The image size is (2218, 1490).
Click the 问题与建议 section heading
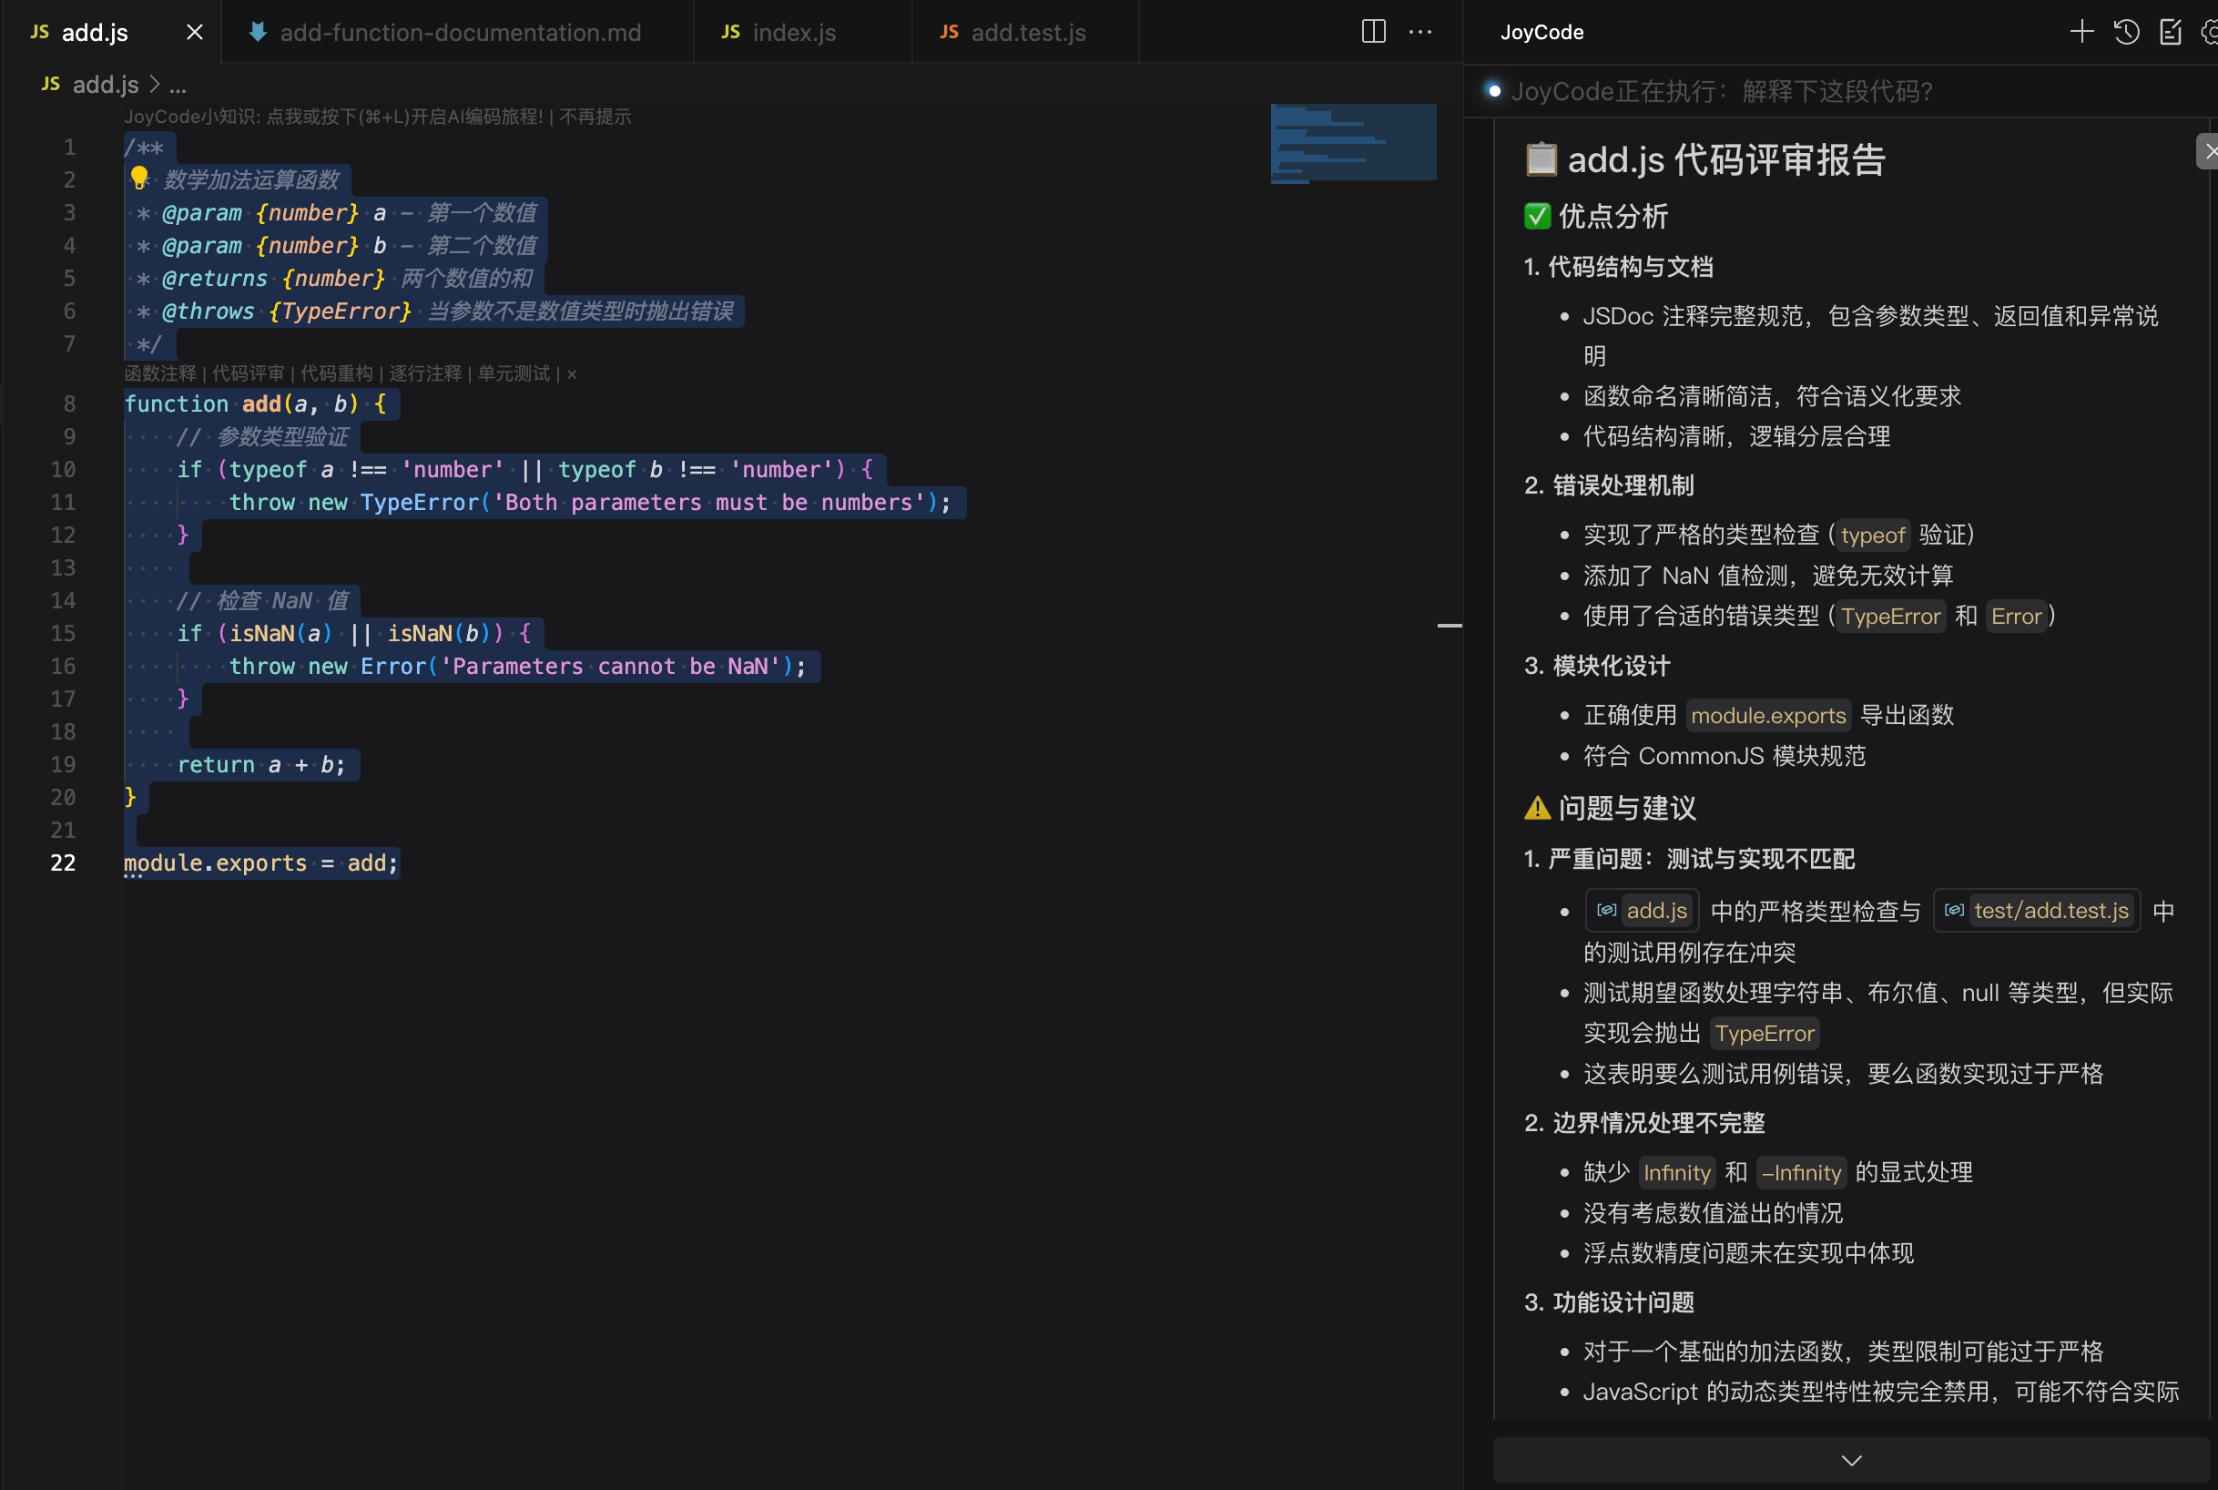point(1610,809)
